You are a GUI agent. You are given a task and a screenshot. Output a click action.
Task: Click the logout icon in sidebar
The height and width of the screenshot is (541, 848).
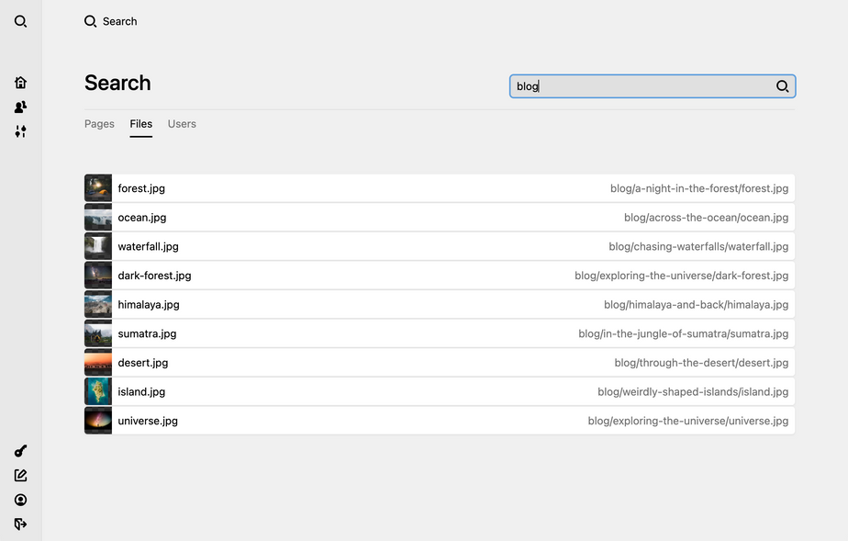tap(20, 524)
